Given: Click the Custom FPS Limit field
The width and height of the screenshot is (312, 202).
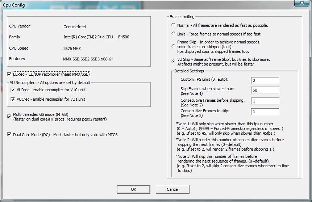Looking at the screenshot, I should pos(265,80).
